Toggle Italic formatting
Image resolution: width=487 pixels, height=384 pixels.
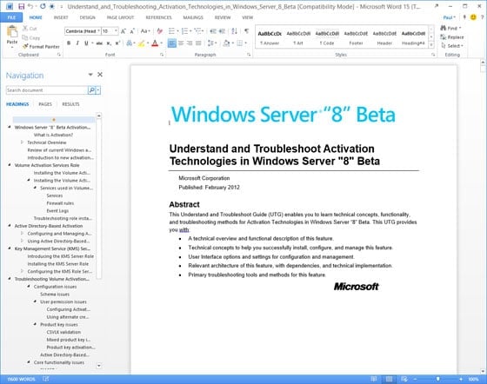[x=77, y=43]
